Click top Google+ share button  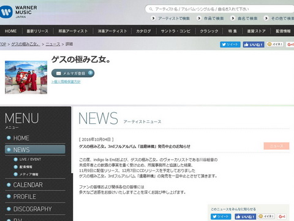pos(290,44)
